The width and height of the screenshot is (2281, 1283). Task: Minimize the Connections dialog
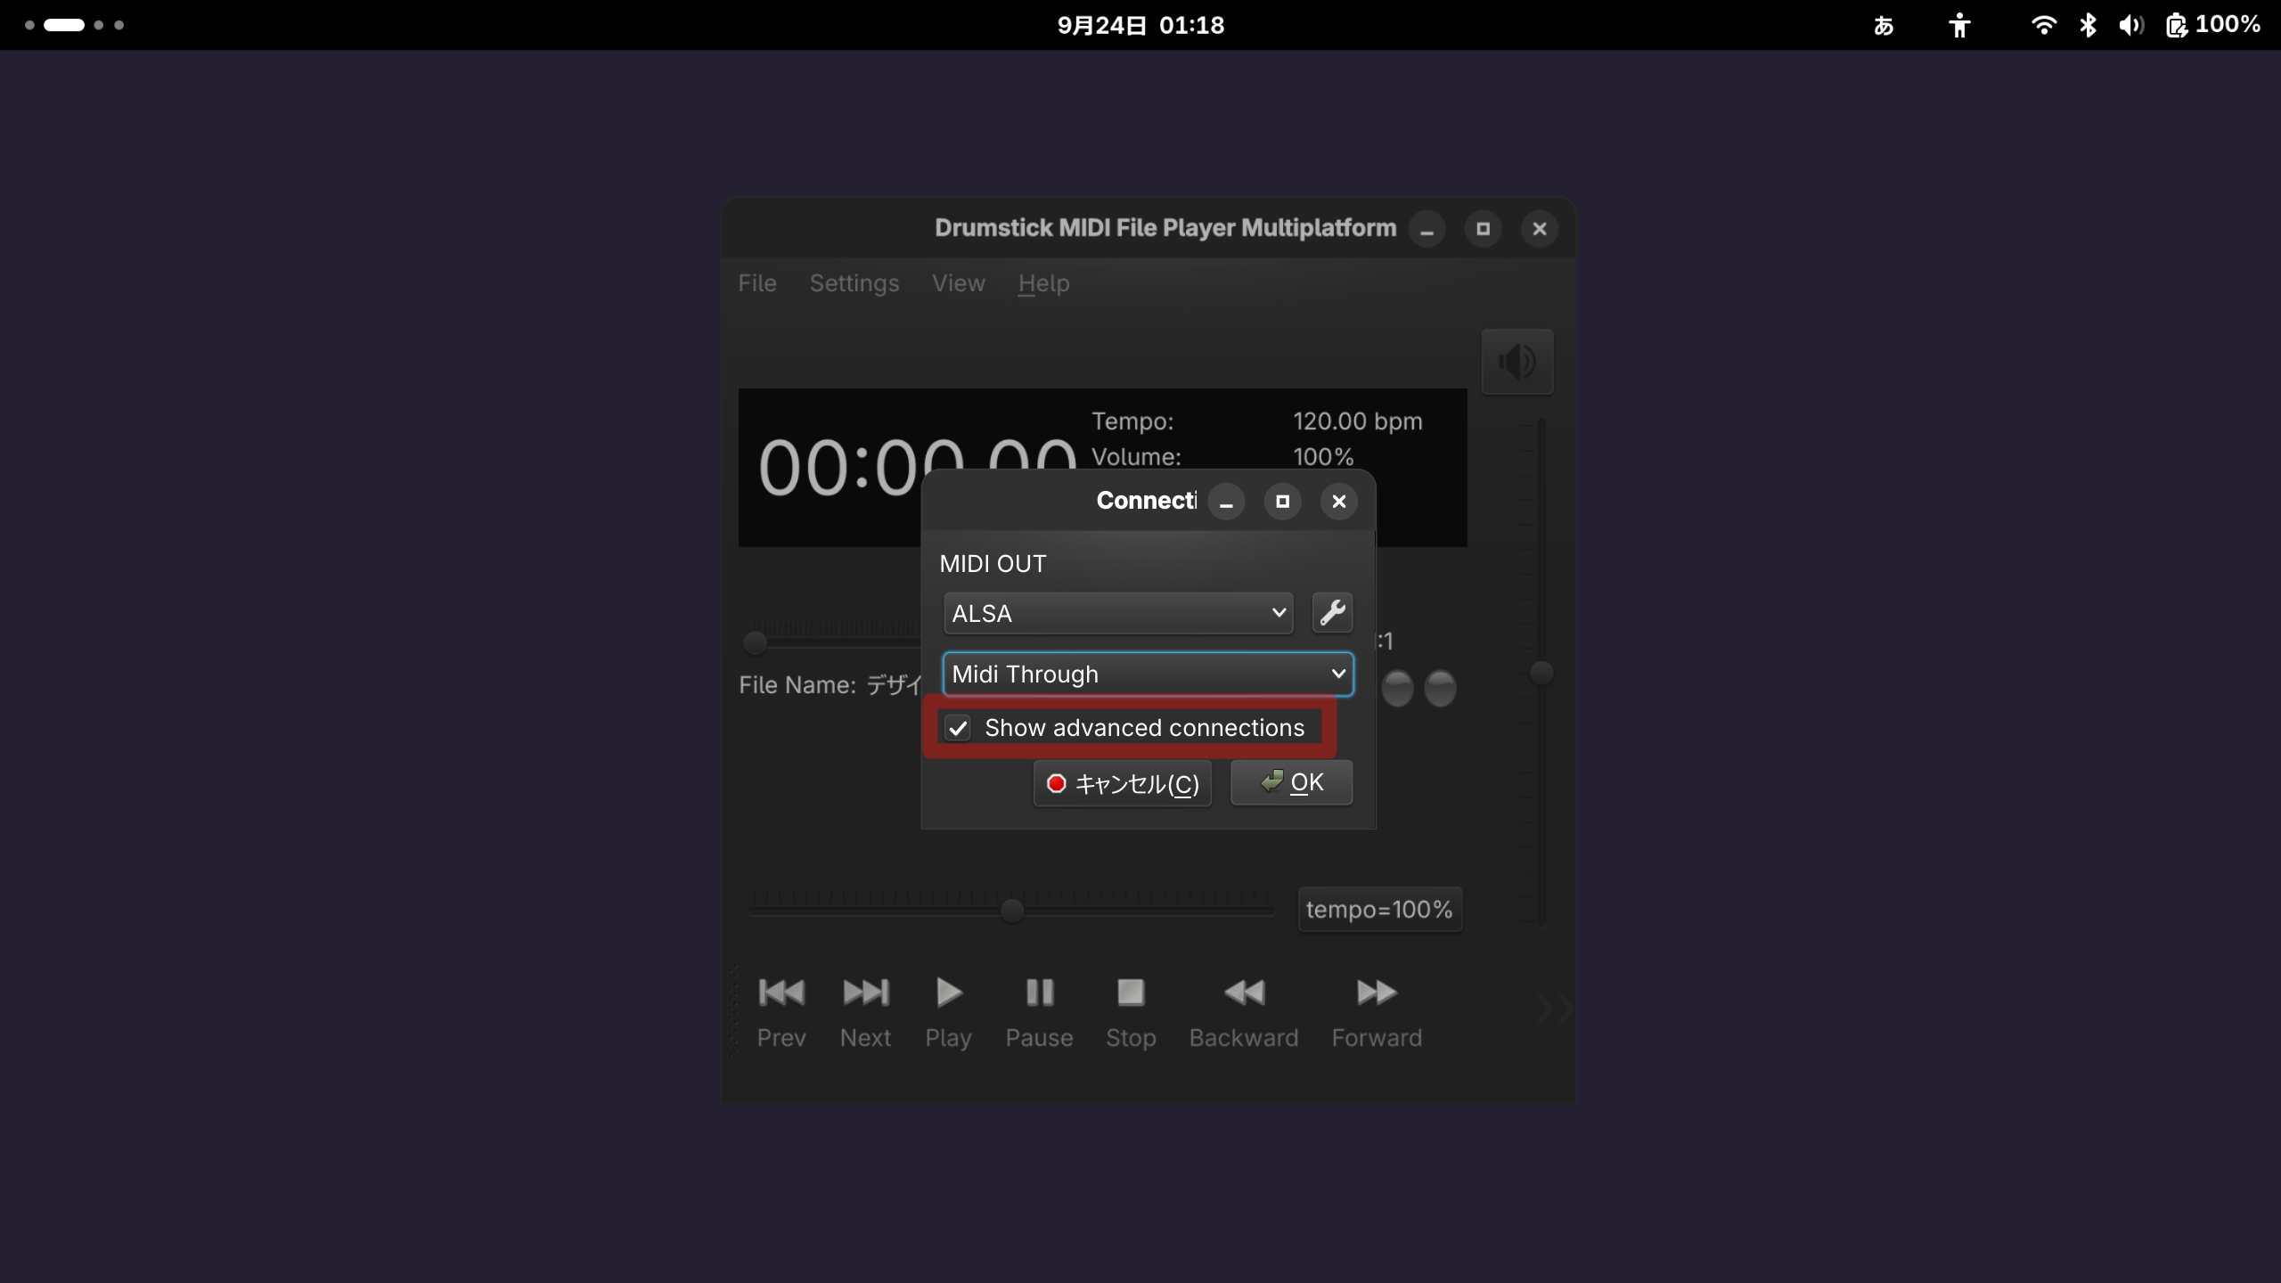click(1226, 502)
